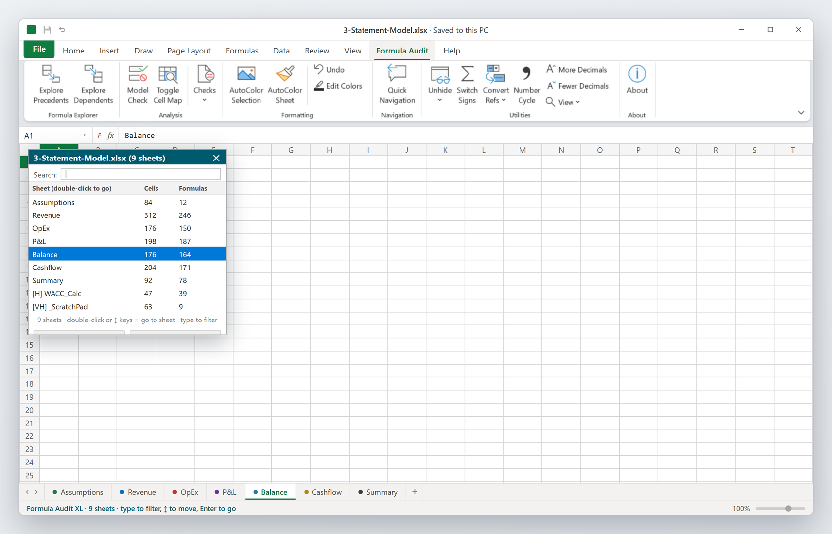Viewport: 832px width, 534px height.
Task: Adjust the zoom slider handle
Action: coord(788,509)
